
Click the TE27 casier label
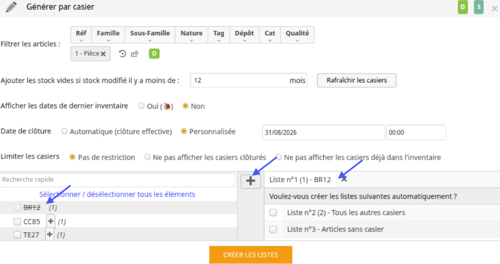(31, 234)
